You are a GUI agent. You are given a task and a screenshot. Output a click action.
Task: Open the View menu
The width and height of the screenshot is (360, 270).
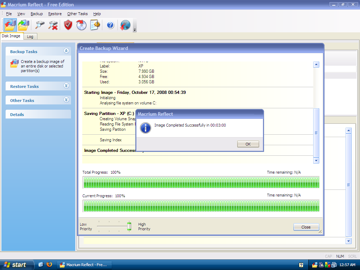21,14
